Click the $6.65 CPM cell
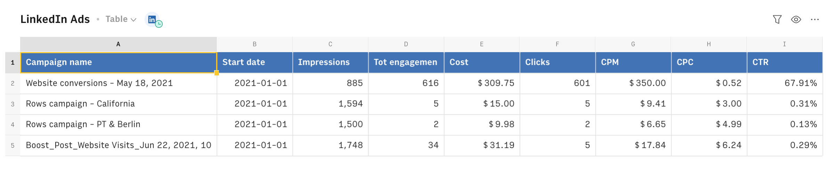The width and height of the screenshot is (839, 171). pyautogui.click(x=633, y=124)
